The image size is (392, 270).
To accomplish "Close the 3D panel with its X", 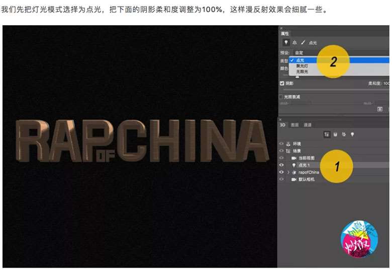I will point(280,119).
